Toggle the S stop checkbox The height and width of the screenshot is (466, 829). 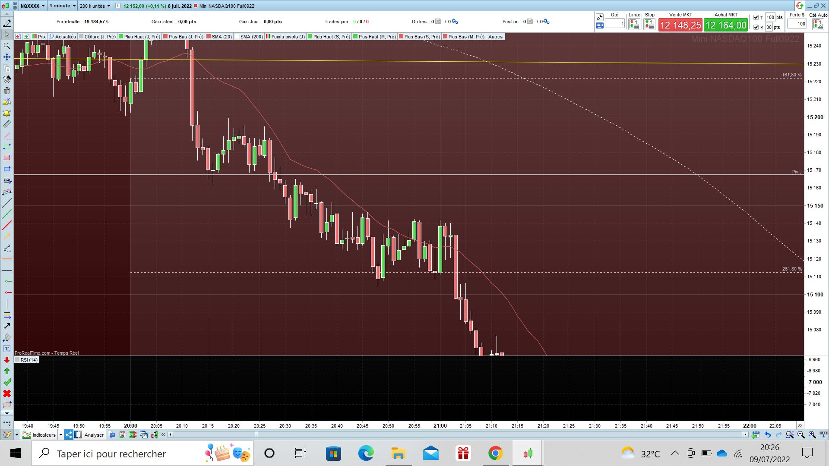[x=756, y=27]
